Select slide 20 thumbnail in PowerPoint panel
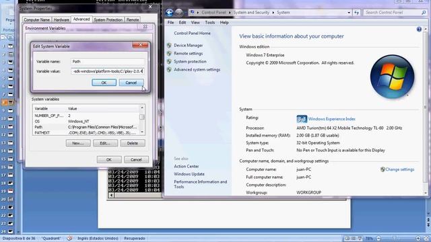 [x=11, y=199]
